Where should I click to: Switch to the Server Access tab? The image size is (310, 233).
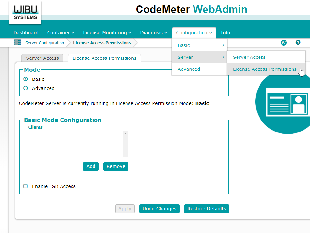pyautogui.click(x=42, y=58)
